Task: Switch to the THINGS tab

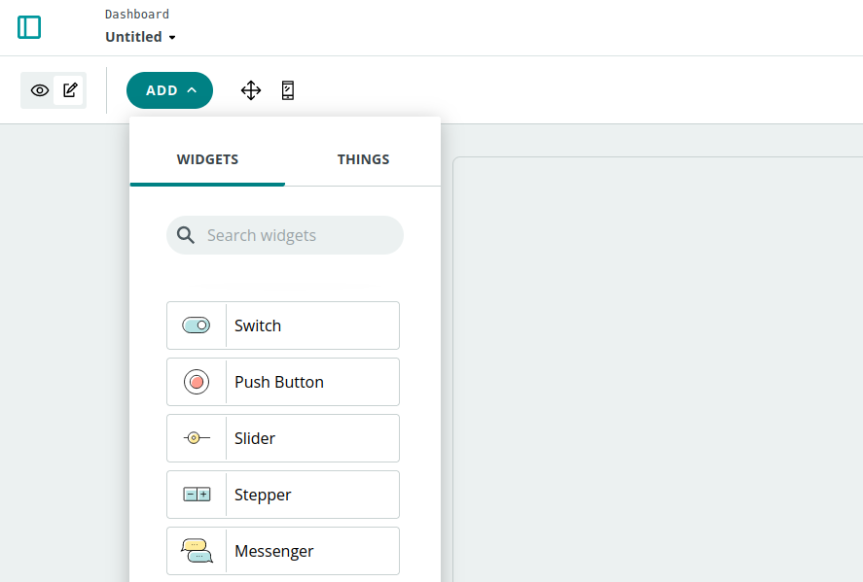Action: pos(363,159)
